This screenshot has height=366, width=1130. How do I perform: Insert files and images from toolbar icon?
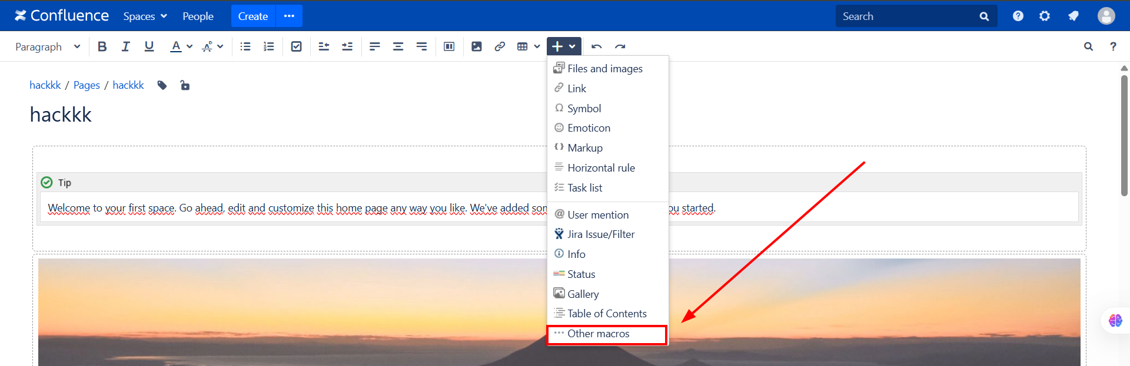coord(477,46)
